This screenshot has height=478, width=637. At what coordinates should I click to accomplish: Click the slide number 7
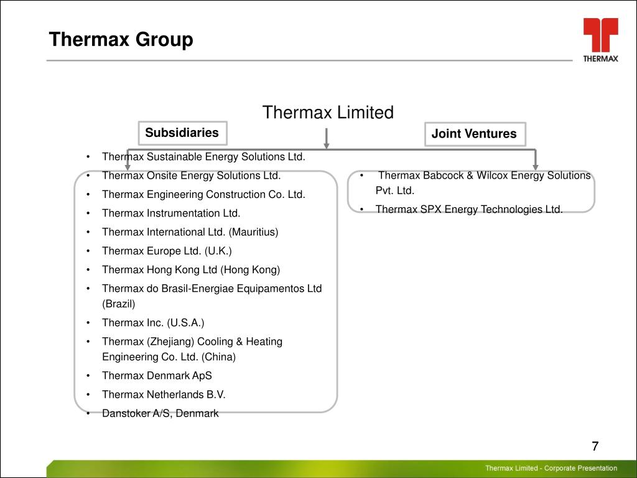595,446
